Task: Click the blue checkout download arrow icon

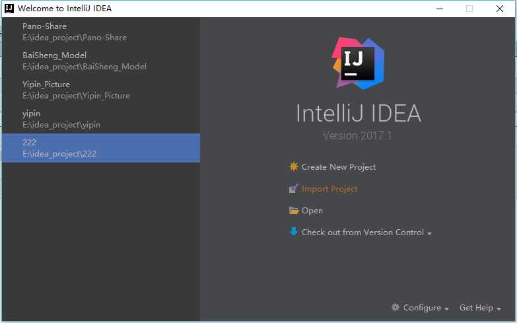Action: [x=293, y=232]
